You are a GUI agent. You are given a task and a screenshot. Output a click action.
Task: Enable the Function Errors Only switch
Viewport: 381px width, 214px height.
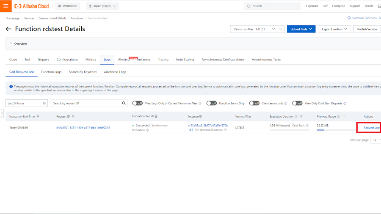(x=211, y=103)
